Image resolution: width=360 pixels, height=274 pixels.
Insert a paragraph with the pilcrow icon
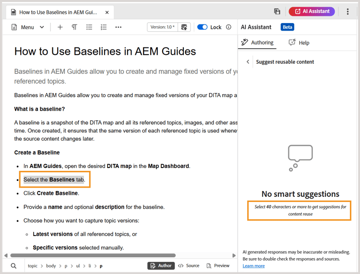(x=74, y=27)
